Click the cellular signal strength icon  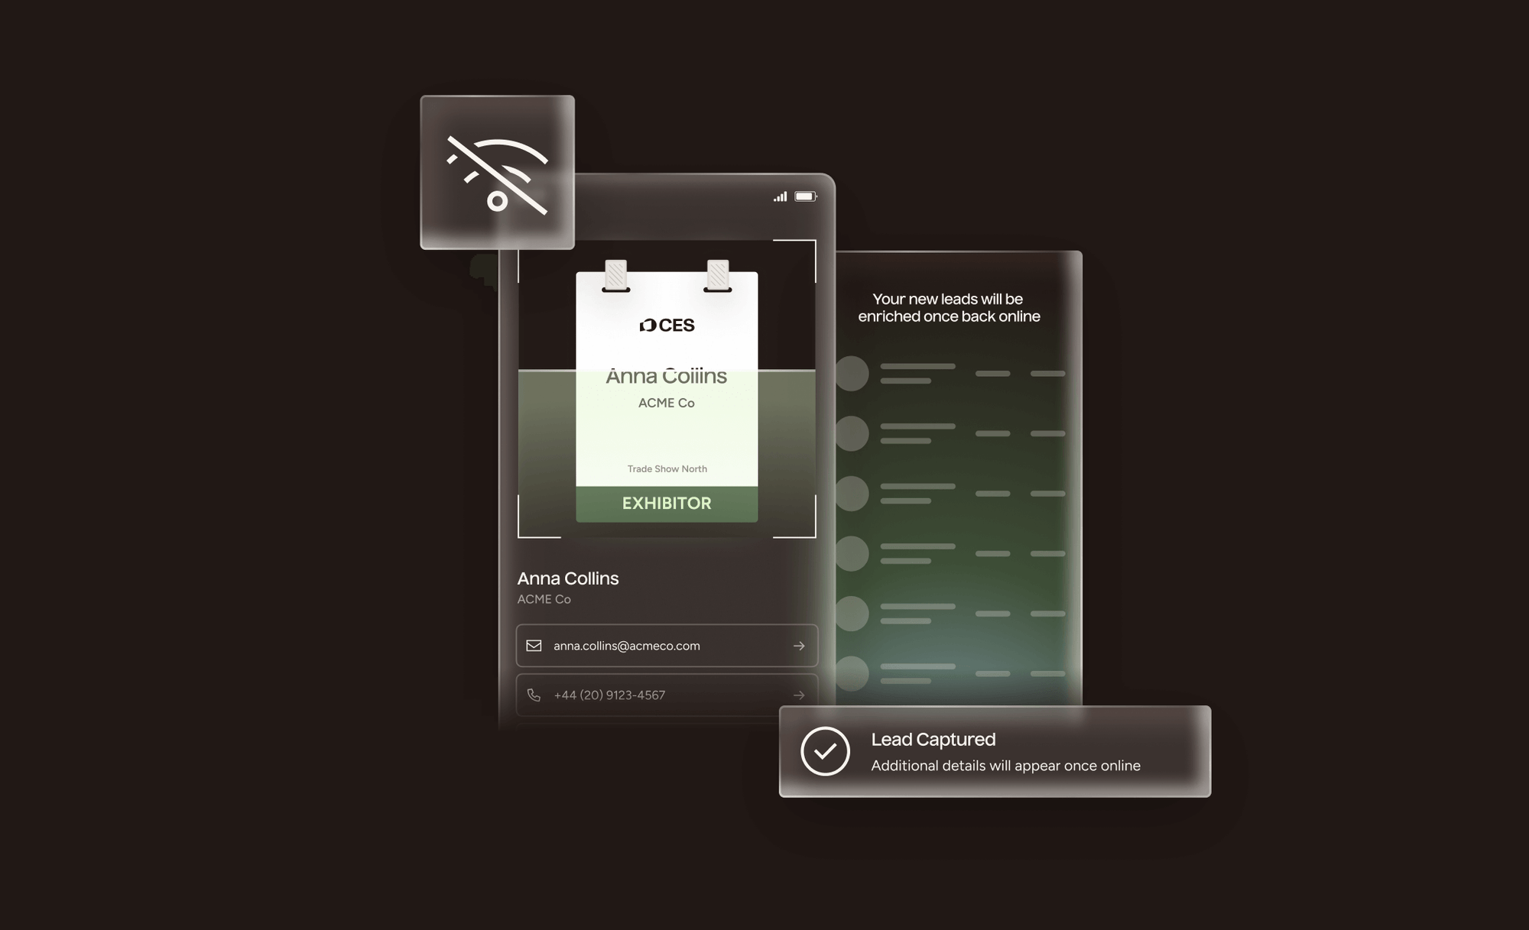[x=780, y=196]
